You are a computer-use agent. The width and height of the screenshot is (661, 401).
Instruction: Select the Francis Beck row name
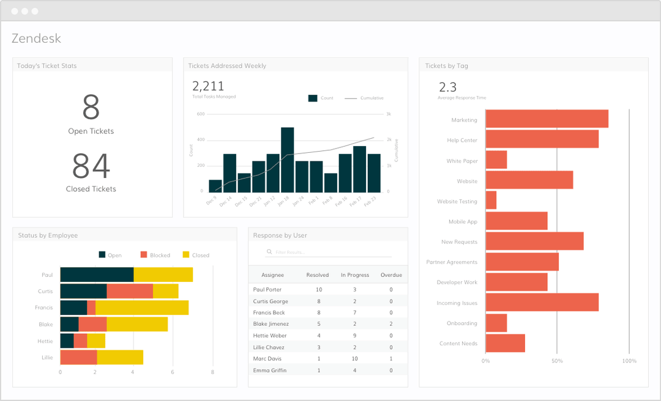pyautogui.click(x=269, y=312)
